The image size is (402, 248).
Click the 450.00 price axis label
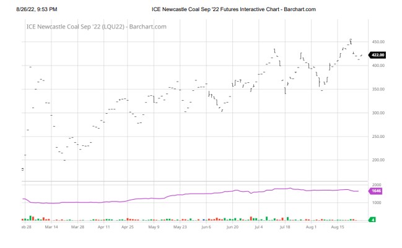(x=378, y=42)
